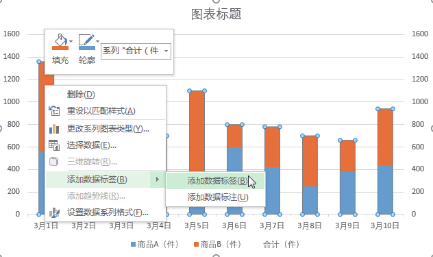Open the series selector combo box 系列 "合计(件

pyautogui.click(x=136, y=51)
